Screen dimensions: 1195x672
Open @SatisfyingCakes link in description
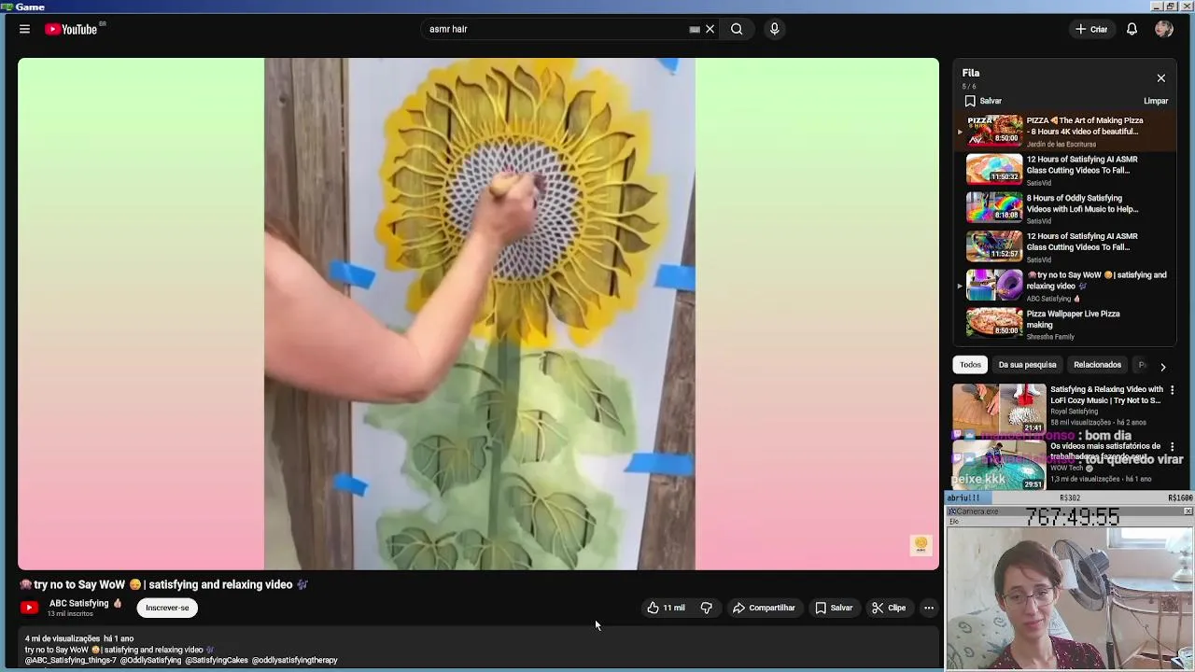click(217, 660)
